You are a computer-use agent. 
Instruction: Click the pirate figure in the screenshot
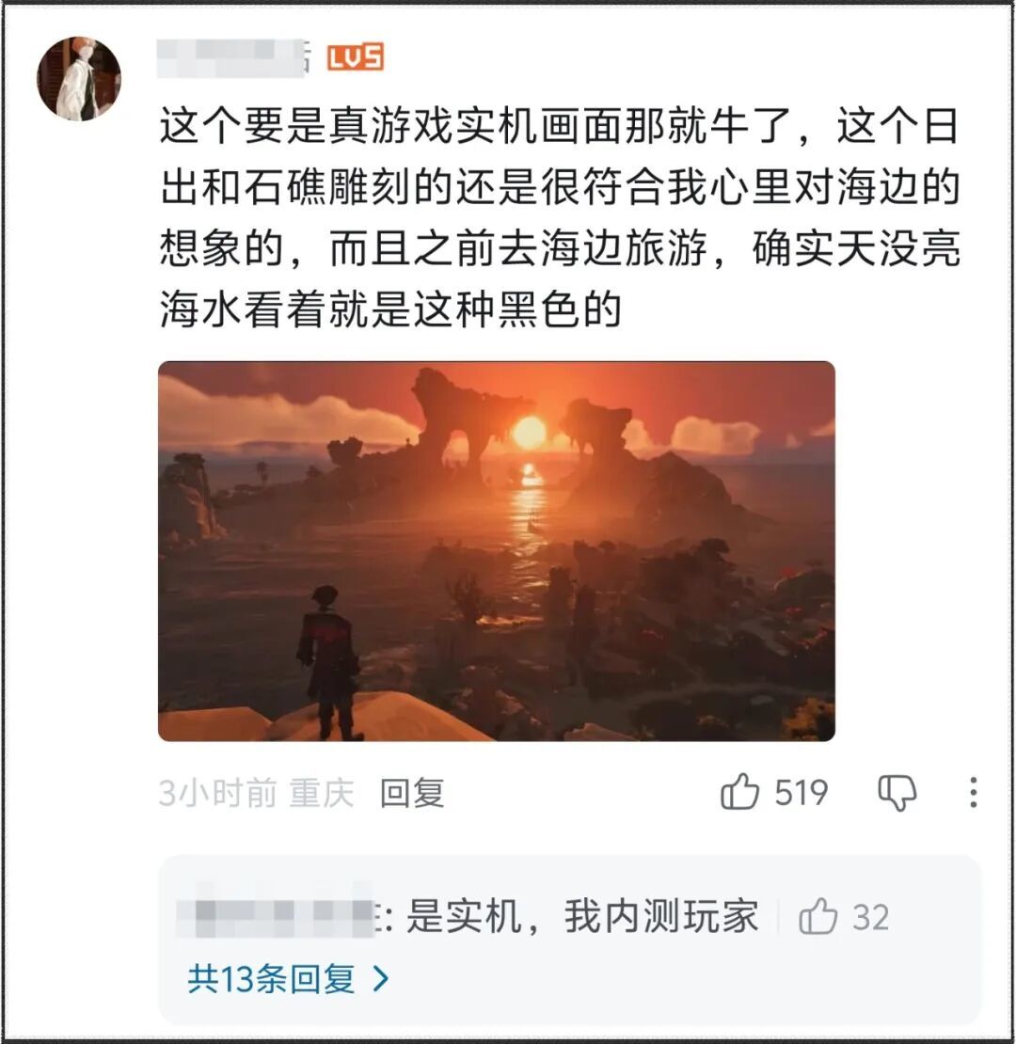click(329, 662)
